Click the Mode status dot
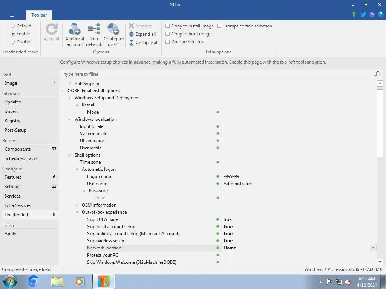 coord(218,112)
